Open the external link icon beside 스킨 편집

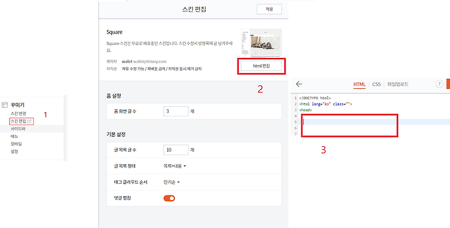pos(29,121)
